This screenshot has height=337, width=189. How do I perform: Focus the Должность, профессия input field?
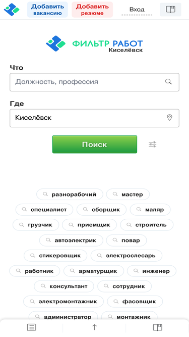[95, 82]
